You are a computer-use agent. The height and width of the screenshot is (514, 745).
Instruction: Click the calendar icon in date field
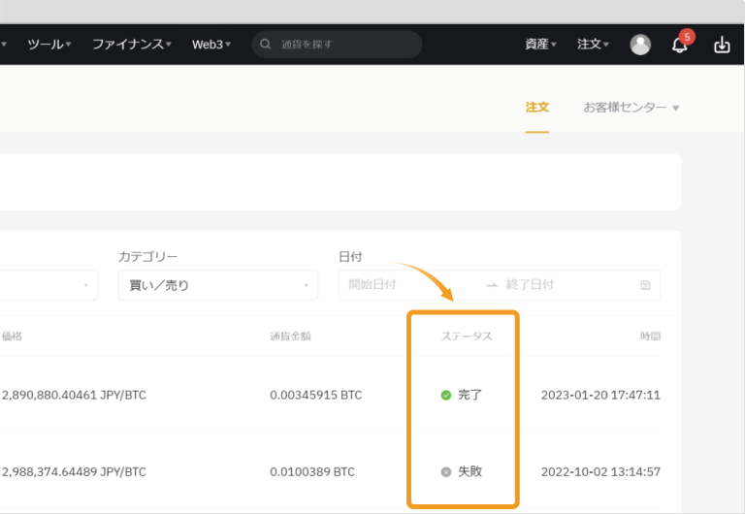[645, 285]
